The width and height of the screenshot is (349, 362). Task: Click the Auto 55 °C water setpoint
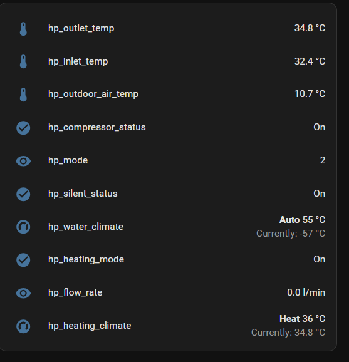(x=303, y=220)
